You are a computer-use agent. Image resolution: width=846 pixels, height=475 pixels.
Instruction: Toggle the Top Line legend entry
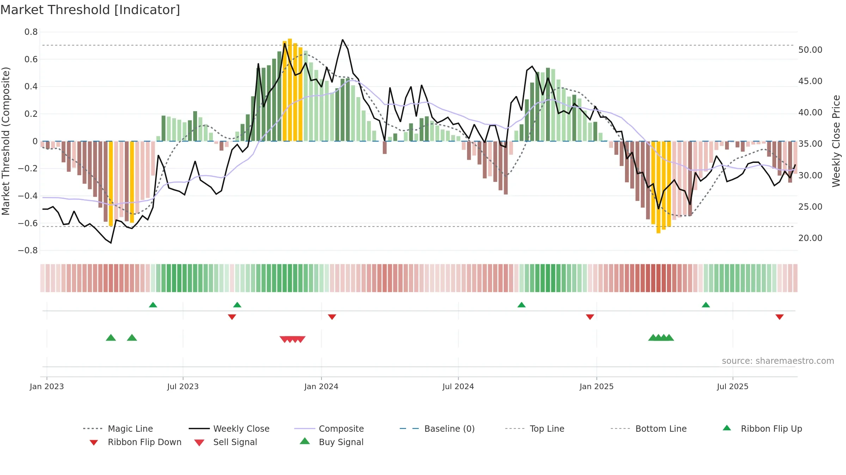pos(535,429)
